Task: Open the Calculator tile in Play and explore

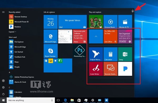Action: click(x=110, y=54)
